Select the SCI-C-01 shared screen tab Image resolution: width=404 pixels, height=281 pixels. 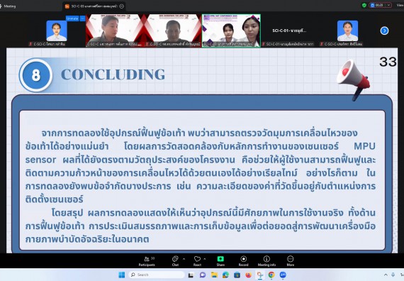(x=94, y=6)
